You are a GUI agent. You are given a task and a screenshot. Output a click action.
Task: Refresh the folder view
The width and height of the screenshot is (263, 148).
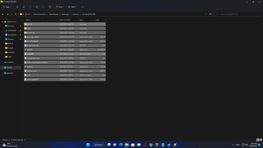point(210,14)
